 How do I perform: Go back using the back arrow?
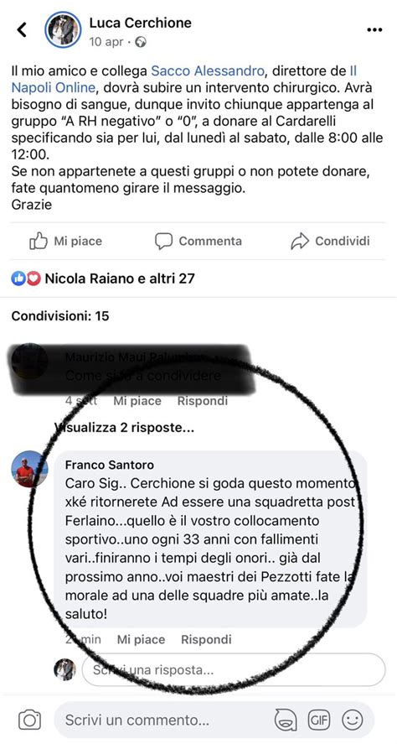click(x=21, y=30)
